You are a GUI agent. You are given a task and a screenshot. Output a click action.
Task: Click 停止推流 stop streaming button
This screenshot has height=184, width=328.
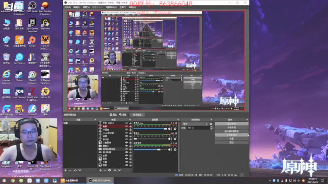click(x=231, y=124)
